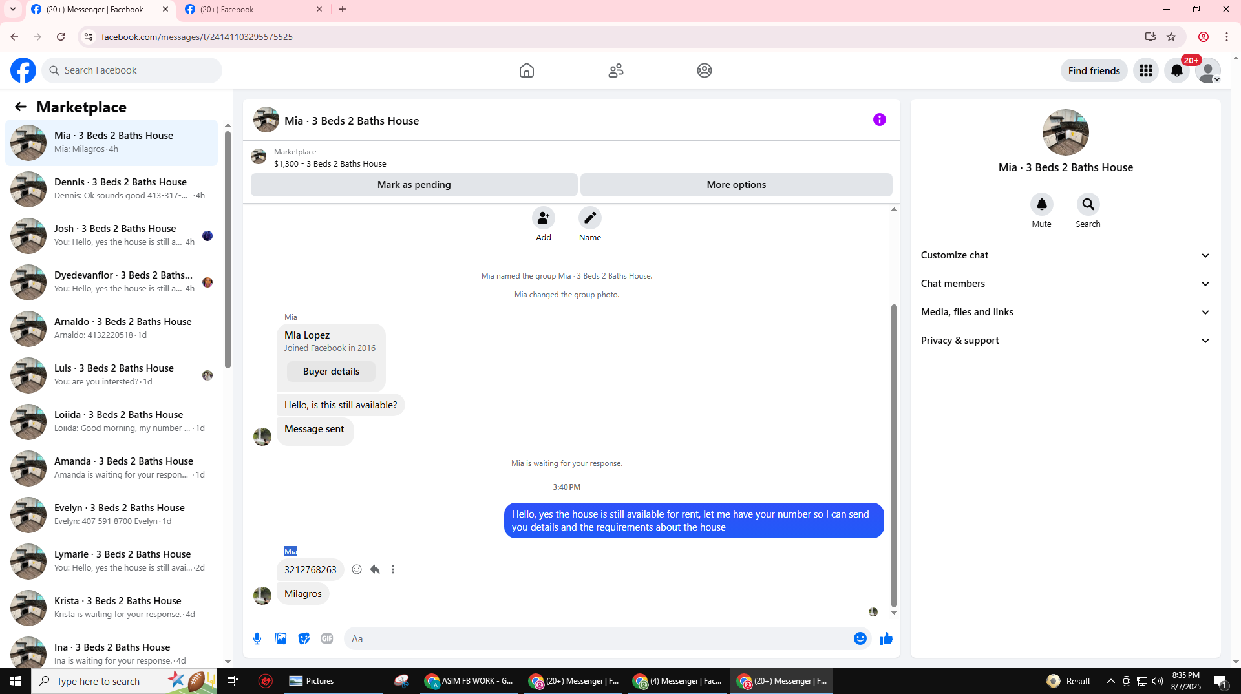Open the Friends icon in top navigation
Viewport: 1241px width, 694px height.
[x=616, y=70]
